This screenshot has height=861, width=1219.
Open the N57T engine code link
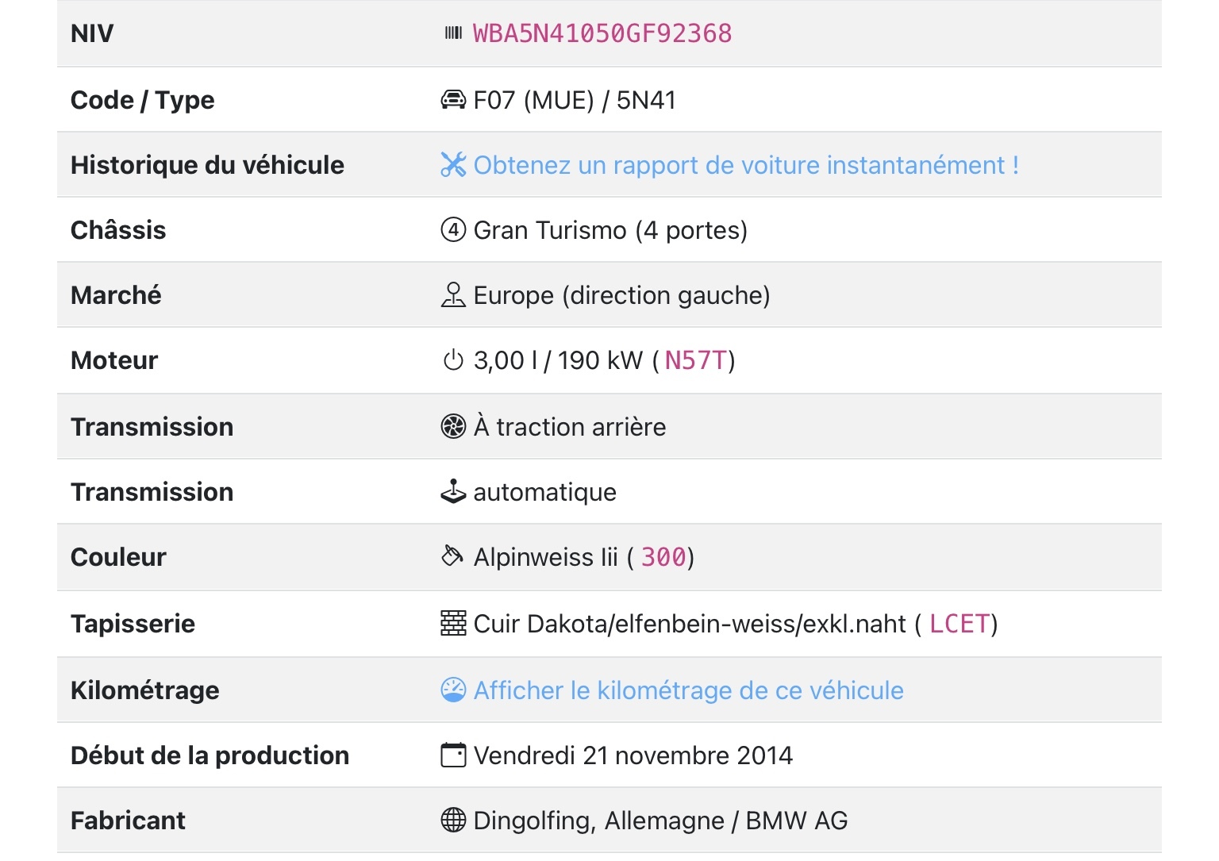[x=695, y=361]
